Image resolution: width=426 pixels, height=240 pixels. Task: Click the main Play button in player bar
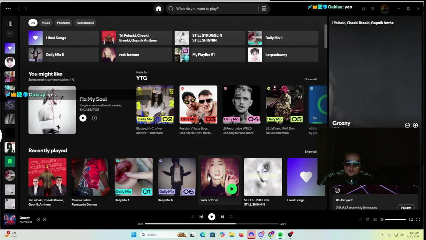coord(212,217)
